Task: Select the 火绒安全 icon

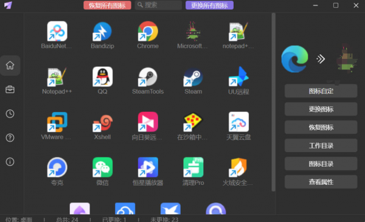Action: pos(238,167)
